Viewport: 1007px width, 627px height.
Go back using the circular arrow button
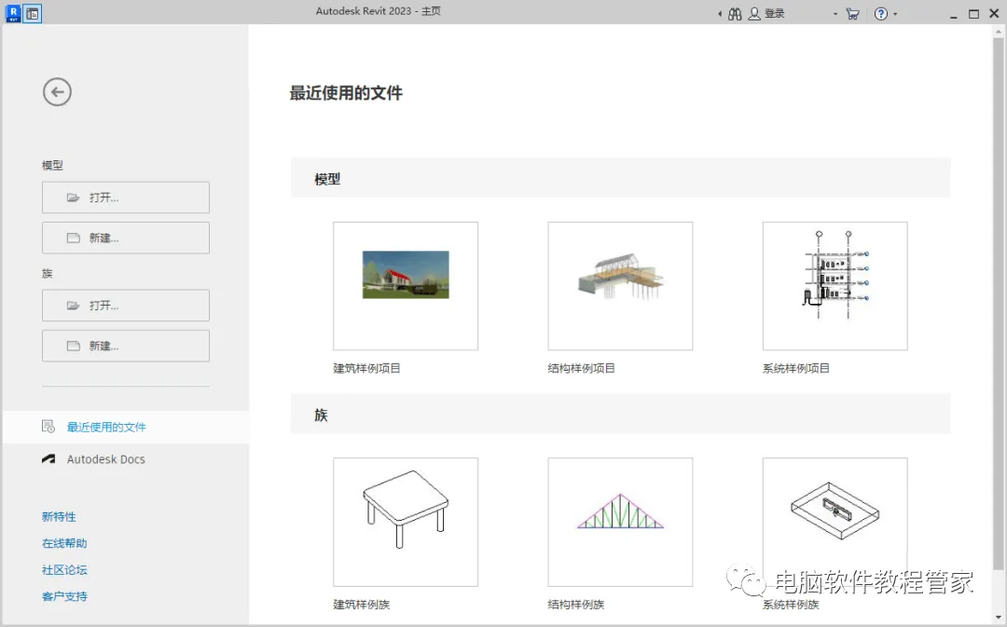(57, 92)
